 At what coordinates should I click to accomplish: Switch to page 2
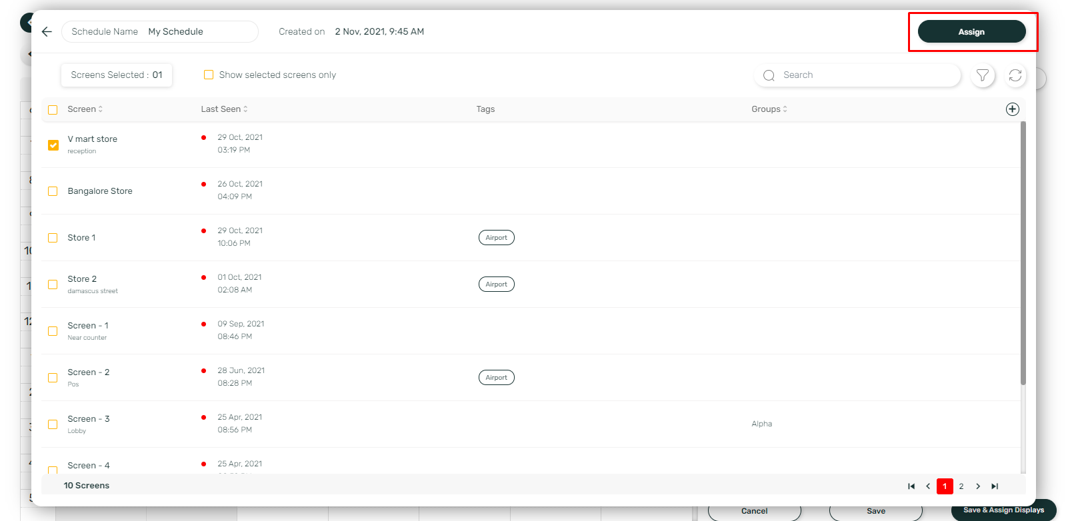point(961,486)
